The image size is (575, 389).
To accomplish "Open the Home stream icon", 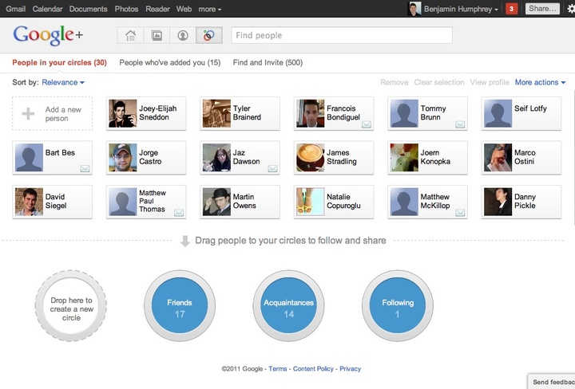I will click(x=130, y=36).
